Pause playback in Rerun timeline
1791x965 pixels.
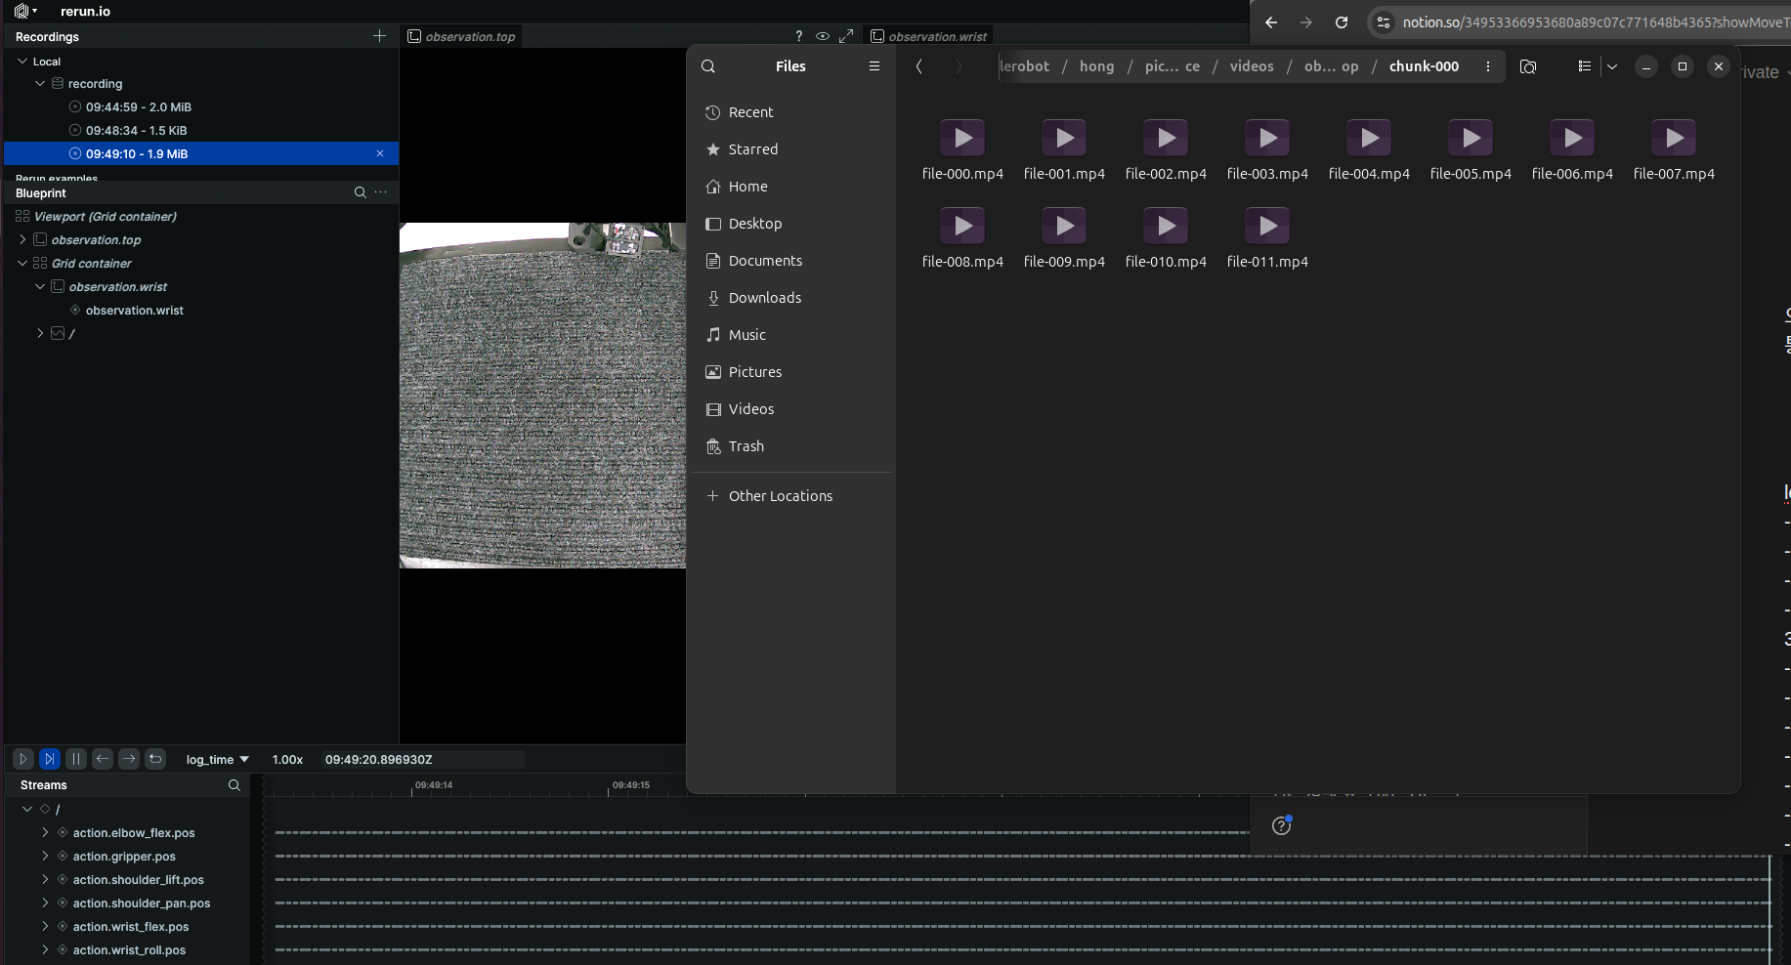(x=76, y=759)
